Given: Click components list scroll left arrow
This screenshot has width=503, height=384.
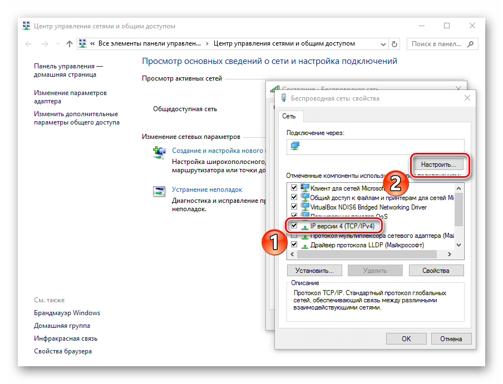Looking at the screenshot, I should click(x=292, y=255).
